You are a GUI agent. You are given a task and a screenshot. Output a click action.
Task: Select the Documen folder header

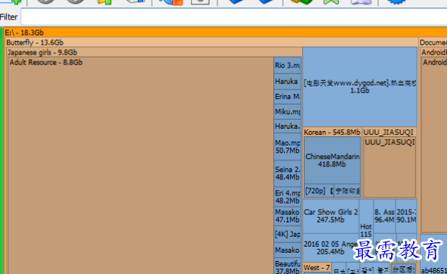click(x=433, y=42)
